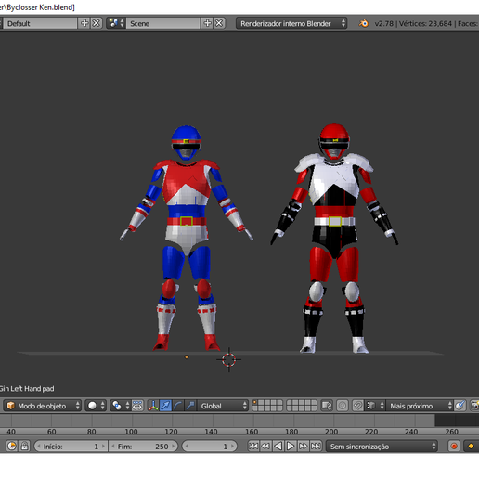Screen dimensions: 479x479
Task: Toggle the magnet snap during transform
Action: pos(357,406)
